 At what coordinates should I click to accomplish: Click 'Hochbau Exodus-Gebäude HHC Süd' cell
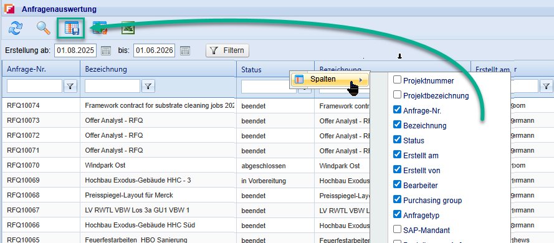[158, 225]
